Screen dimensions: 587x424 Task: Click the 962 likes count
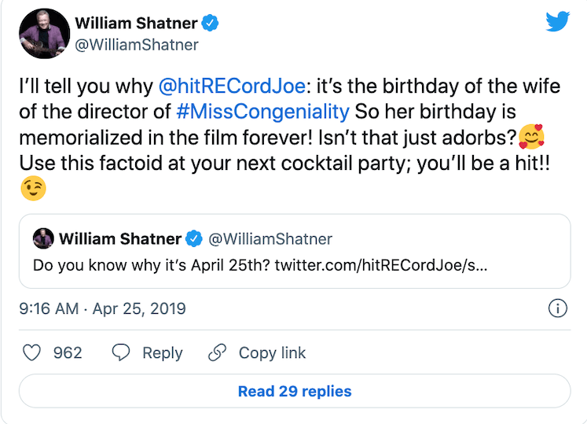point(68,353)
